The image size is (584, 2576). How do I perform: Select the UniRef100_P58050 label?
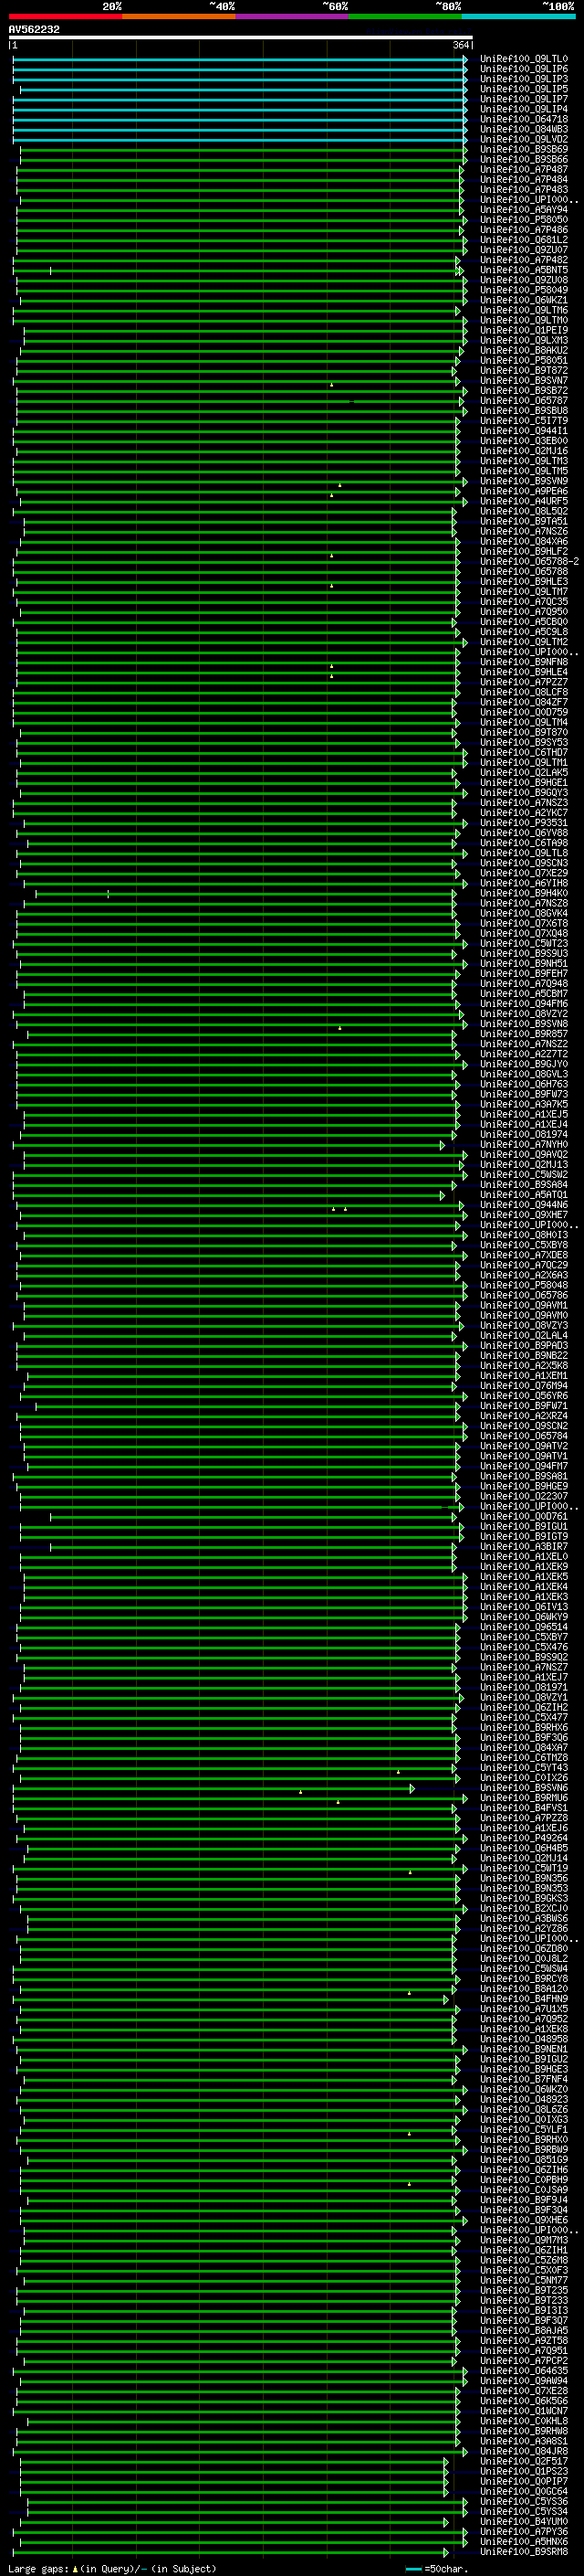pos(524,220)
